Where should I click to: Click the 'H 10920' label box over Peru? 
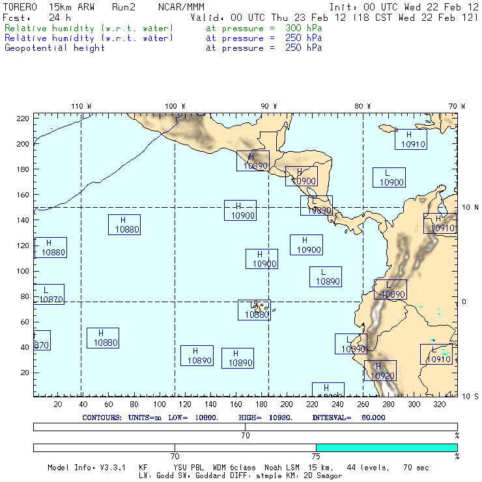click(x=380, y=371)
